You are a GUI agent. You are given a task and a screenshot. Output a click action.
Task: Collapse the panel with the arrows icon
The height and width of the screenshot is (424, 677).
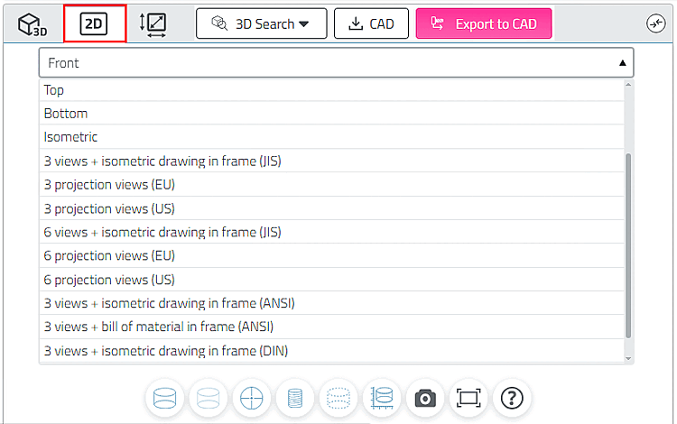(656, 24)
